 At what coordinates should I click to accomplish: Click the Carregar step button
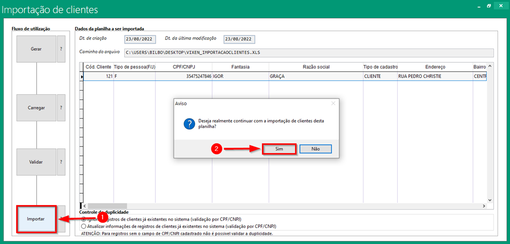[36, 108]
